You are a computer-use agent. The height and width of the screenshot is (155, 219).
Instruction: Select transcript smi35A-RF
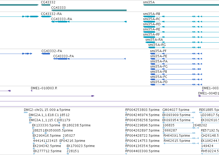(x=151, y=35)
